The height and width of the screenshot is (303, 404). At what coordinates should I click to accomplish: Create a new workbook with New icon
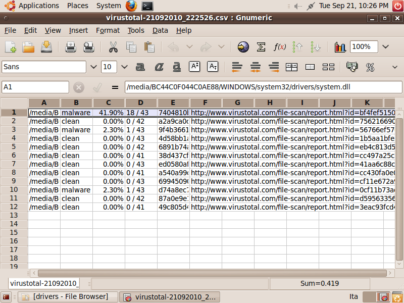[x=11, y=47]
